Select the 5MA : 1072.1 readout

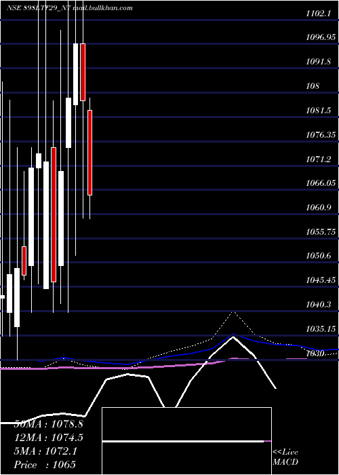pos(45,451)
